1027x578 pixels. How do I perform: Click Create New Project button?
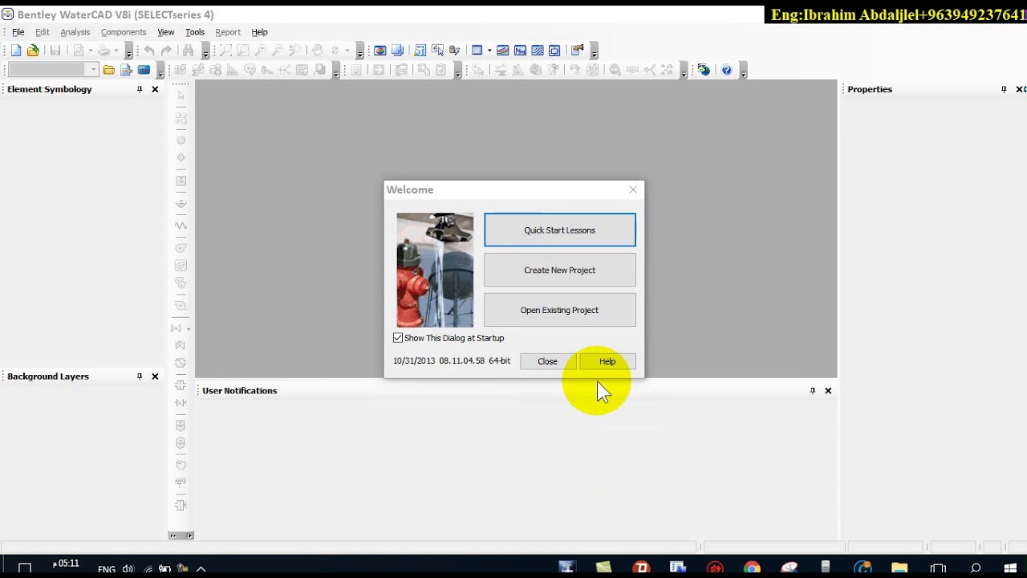tap(560, 271)
